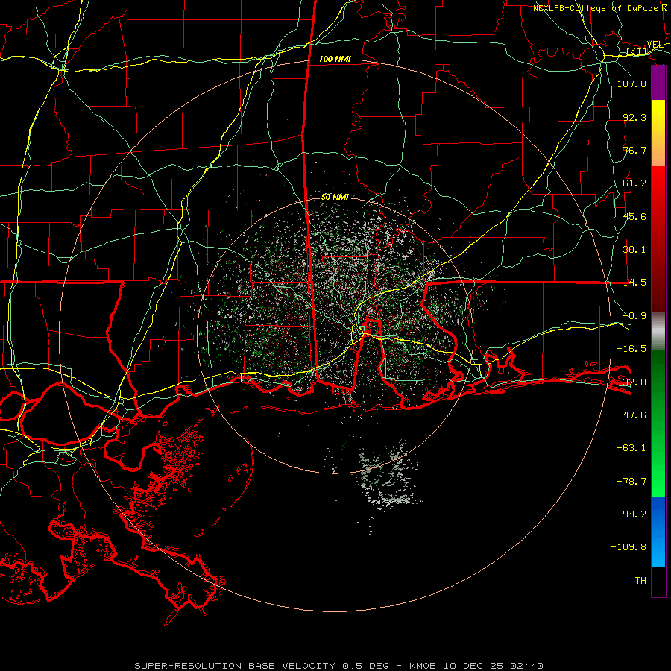Click the 100 NMI range ring label
This screenshot has height=671, width=671.
[x=335, y=59]
